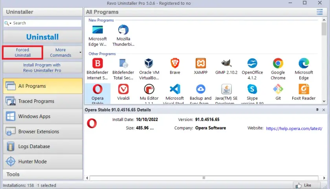Open the search options dropdown arrow

point(10,23)
